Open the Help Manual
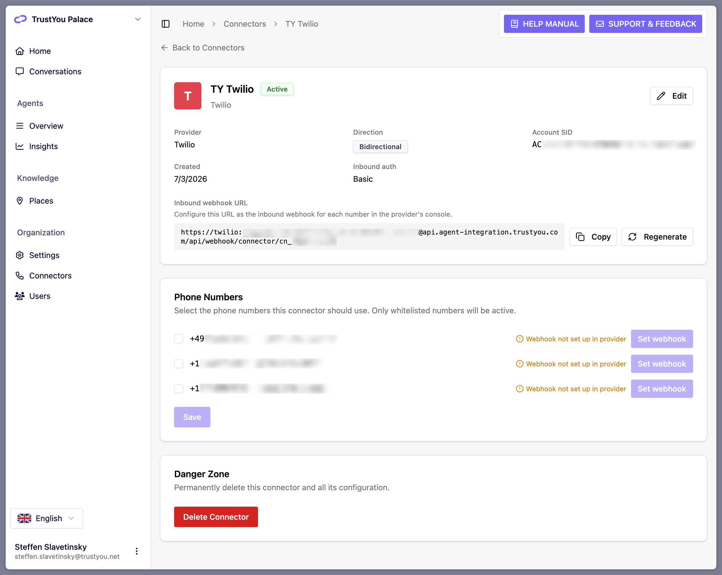722x575 pixels. click(544, 24)
